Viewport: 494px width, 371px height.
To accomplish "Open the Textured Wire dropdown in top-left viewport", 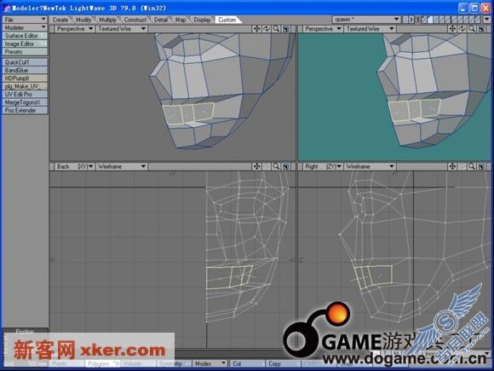I will [x=121, y=29].
